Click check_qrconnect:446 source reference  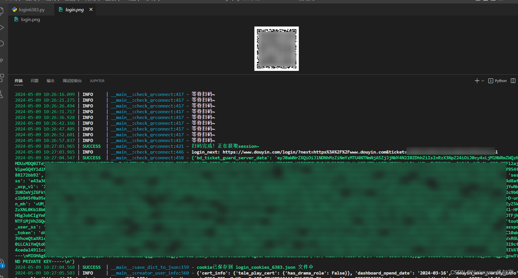tap(159, 152)
